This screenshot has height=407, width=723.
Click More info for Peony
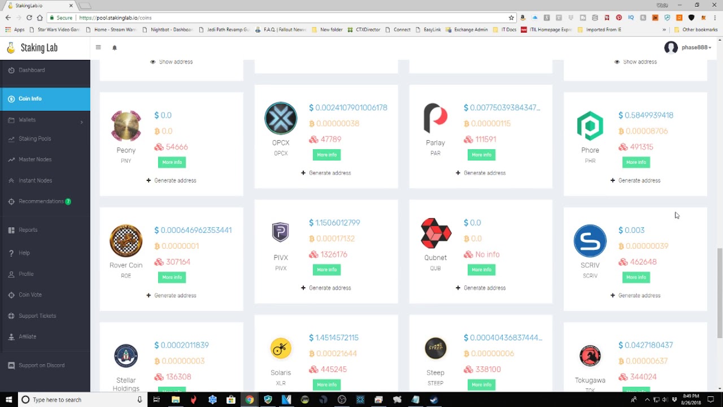click(172, 162)
